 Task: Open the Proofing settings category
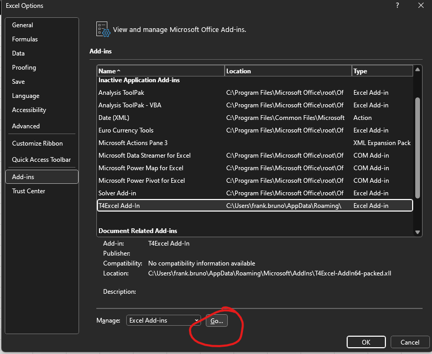click(x=24, y=68)
